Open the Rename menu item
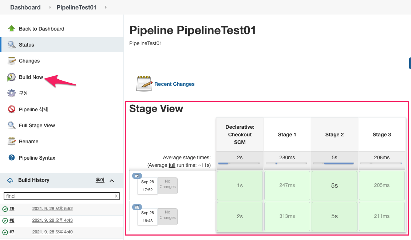 (x=28, y=141)
